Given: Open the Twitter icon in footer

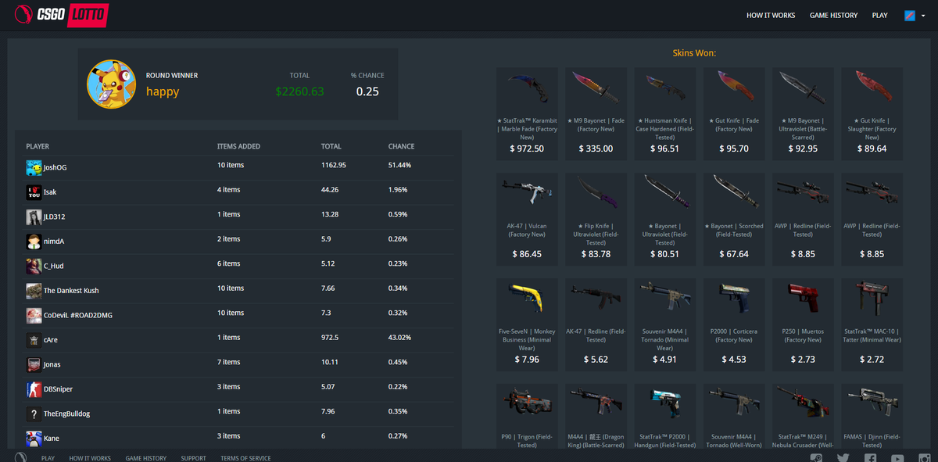Looking at the screenshot, I should click(843, 458).
